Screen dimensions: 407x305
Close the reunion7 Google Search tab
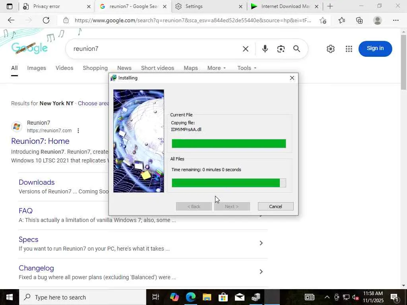click(165, 6)
